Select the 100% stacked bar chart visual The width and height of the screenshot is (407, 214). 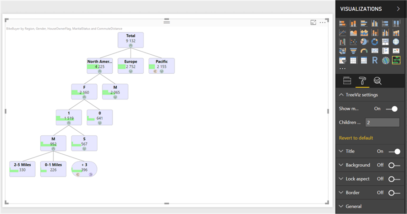click(x=385, y=24)
